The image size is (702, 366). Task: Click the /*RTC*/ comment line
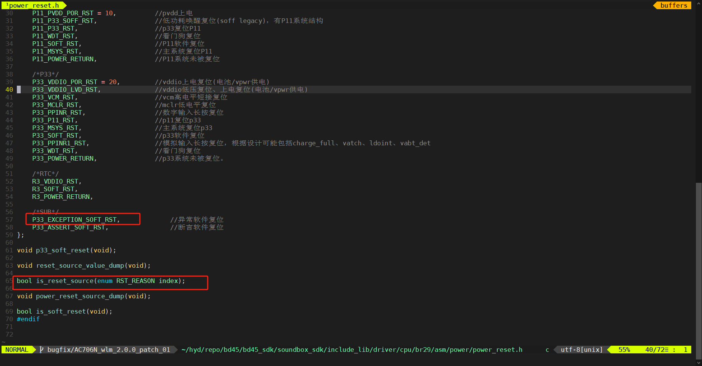(45, 174)
